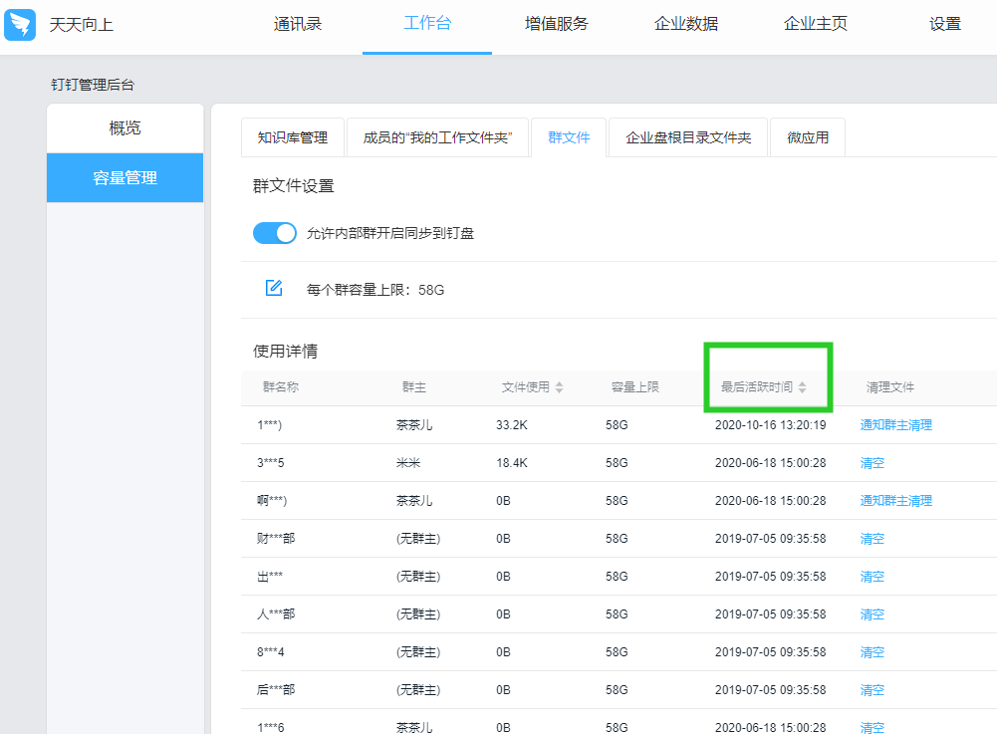Click the DingTalk logo icon
The height and width of the screenshot is (734, 997).
(20, 24)
